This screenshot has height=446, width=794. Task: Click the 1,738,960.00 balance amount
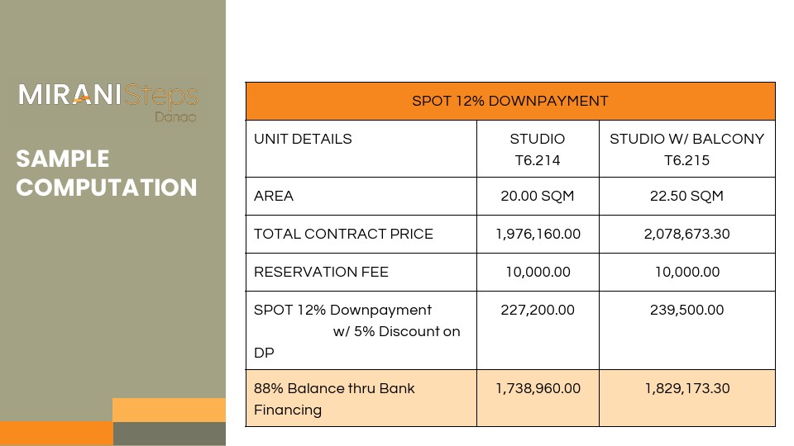pos(538,388)
